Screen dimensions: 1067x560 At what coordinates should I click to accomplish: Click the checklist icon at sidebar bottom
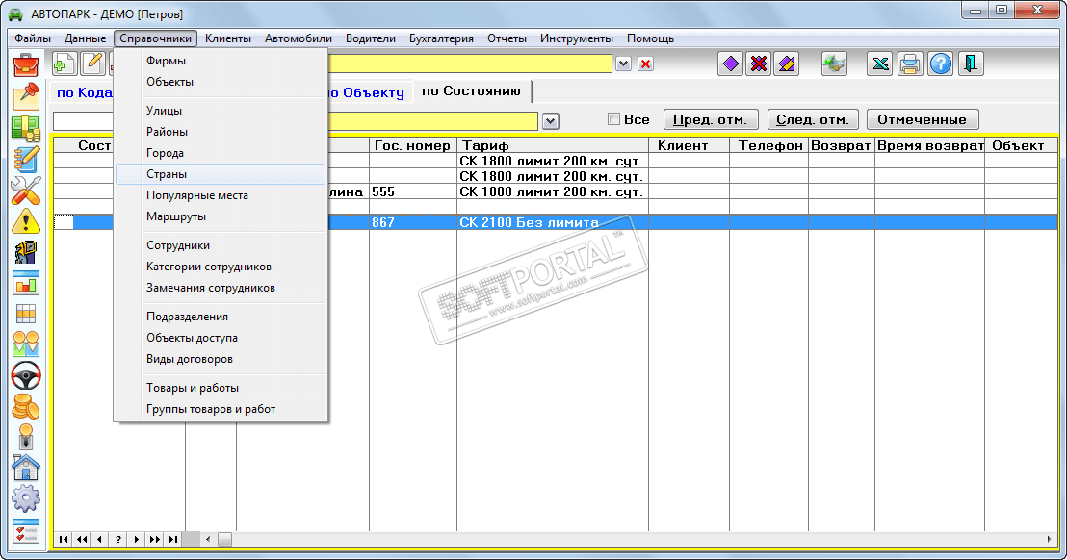tap(26, 531)
